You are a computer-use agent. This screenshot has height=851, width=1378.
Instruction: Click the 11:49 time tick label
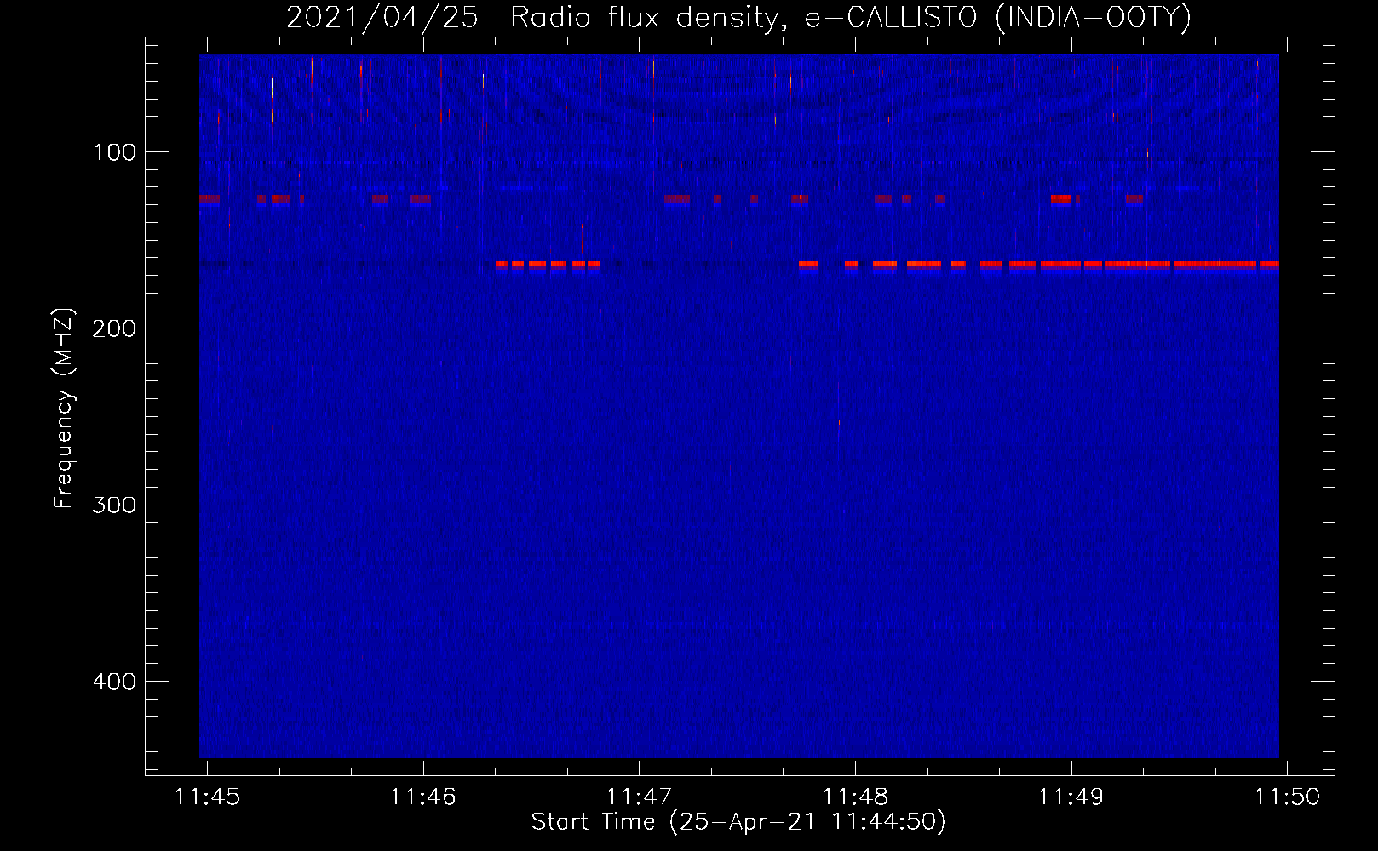coord(1071,797)
